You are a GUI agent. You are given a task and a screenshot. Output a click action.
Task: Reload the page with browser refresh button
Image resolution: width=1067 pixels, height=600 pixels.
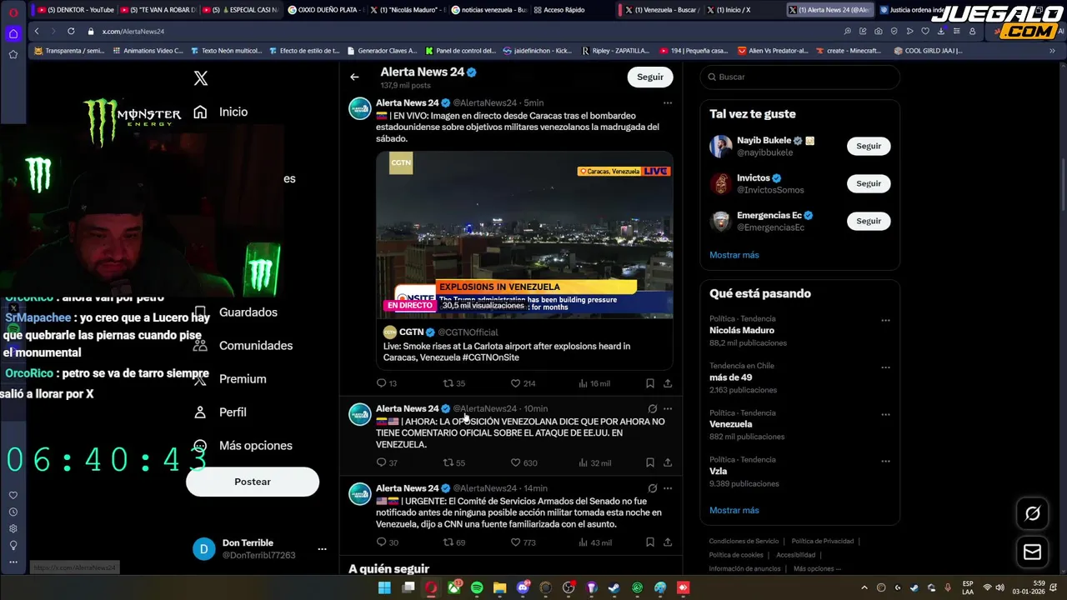point(70,31)
